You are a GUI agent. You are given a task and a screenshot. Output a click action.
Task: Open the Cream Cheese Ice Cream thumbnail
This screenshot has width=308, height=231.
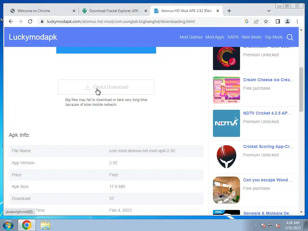coord(226,90)
